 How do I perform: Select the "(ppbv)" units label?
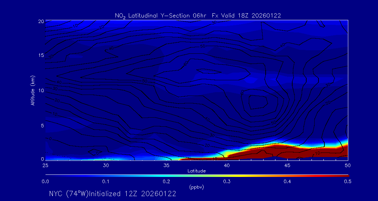197,187
